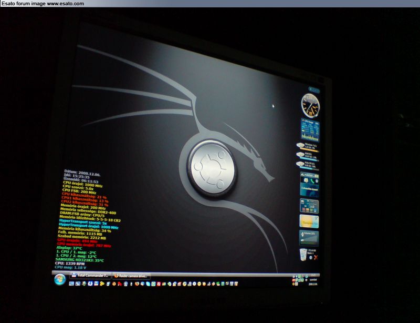Select '1. CPU / 2. mag: 12°C' line
This screenshot has width=420, height=323.
pyautogui.click(x=76, y=256)
